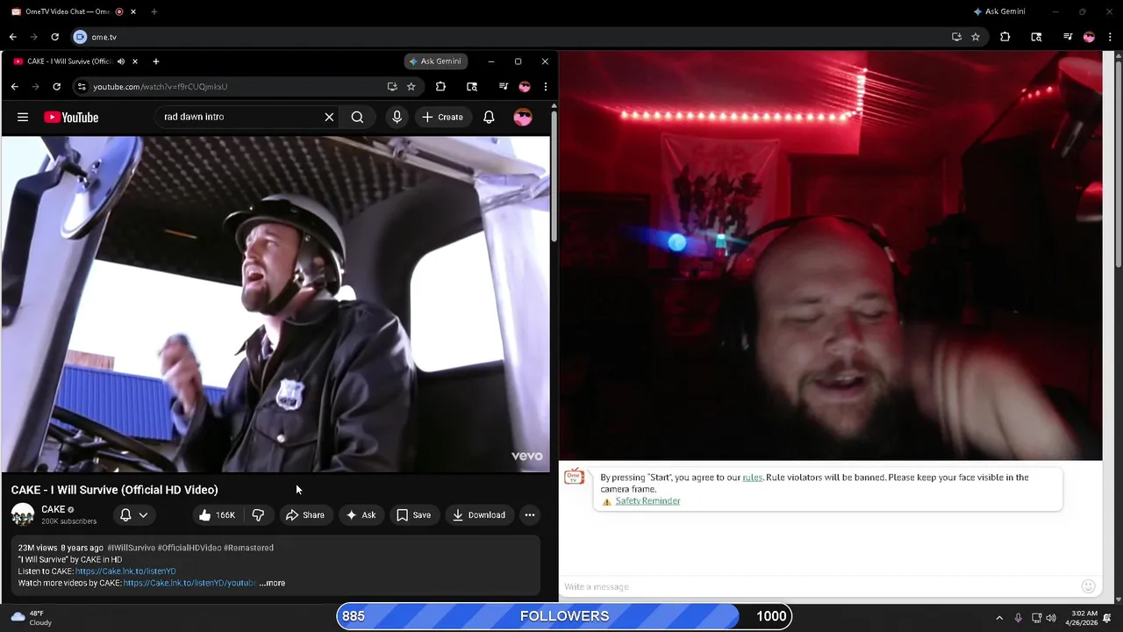
Task: View site information for youtube.com
Action: coord(82,87)
